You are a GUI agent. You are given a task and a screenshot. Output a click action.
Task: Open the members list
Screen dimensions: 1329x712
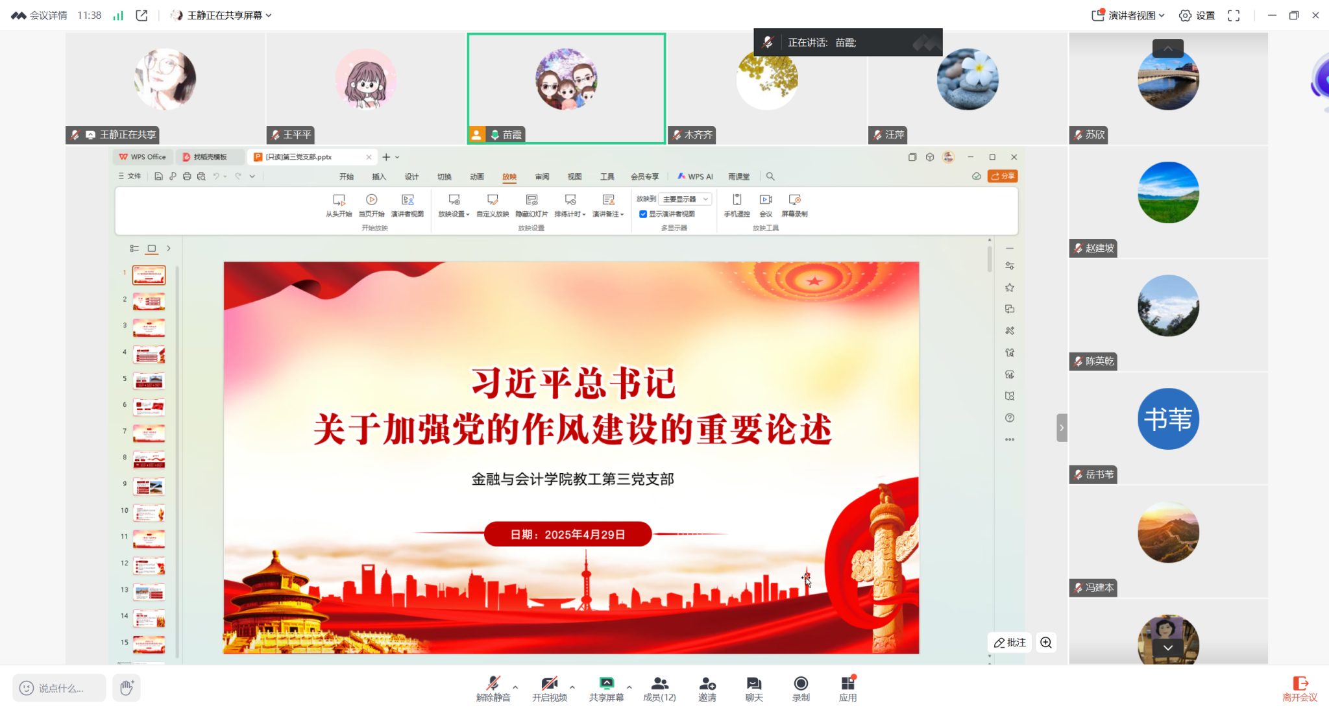[659, 683]
